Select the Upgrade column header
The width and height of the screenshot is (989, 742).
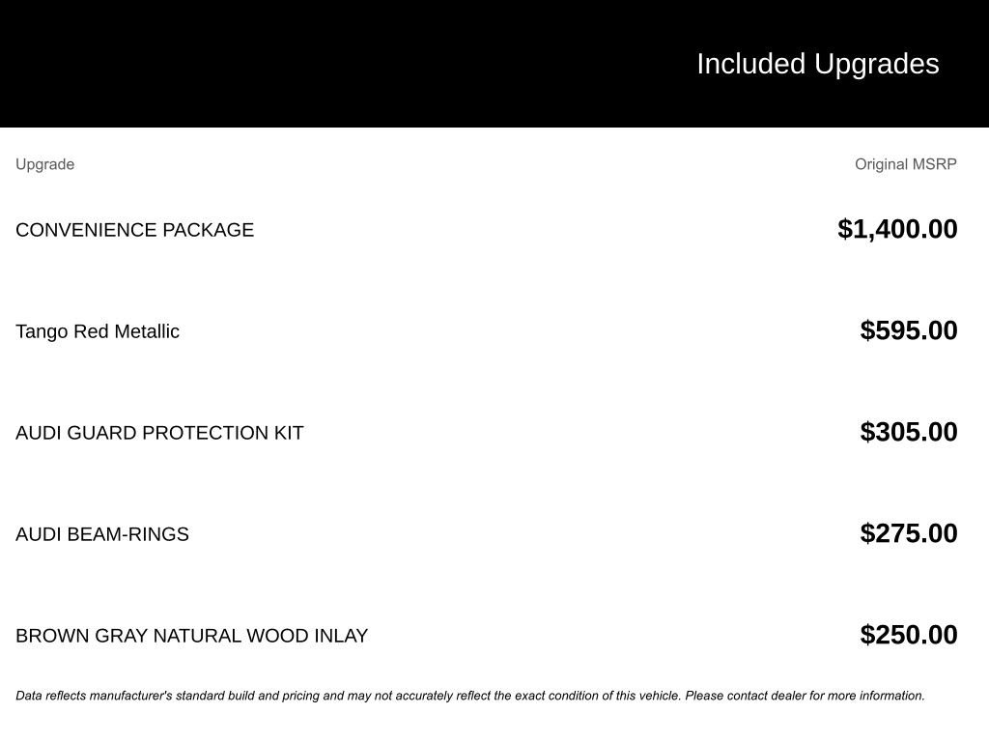point(44,164)
